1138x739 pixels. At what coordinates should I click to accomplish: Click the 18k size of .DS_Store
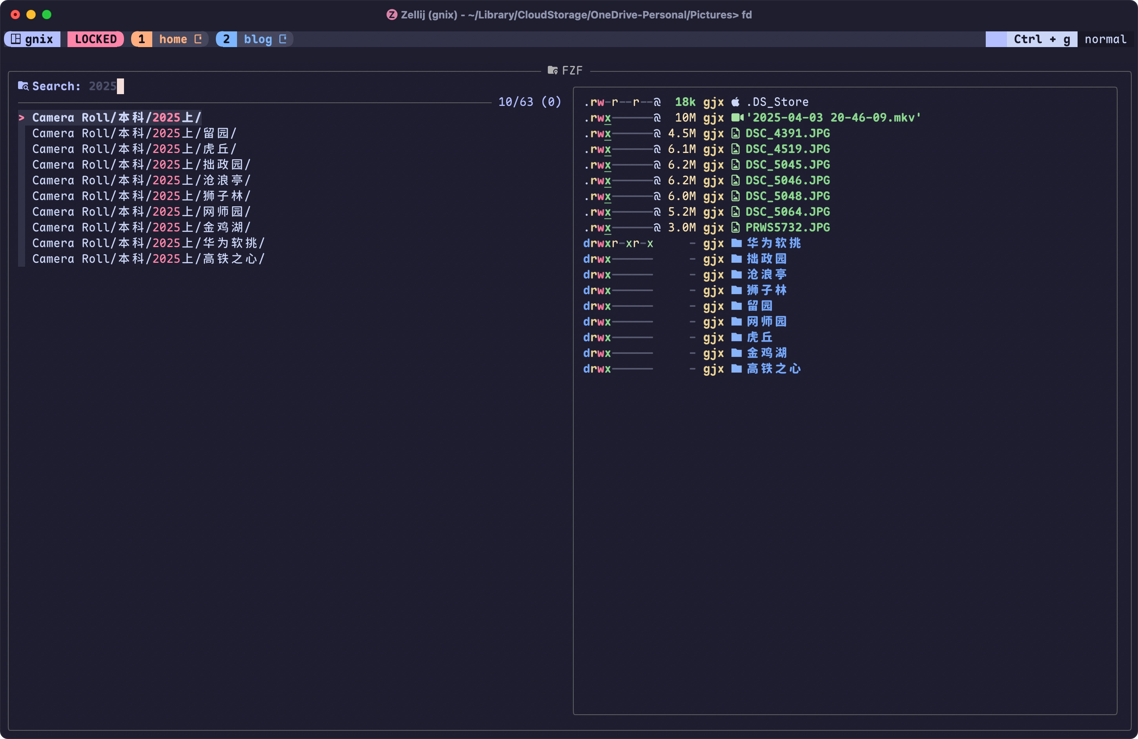point(685,102)
